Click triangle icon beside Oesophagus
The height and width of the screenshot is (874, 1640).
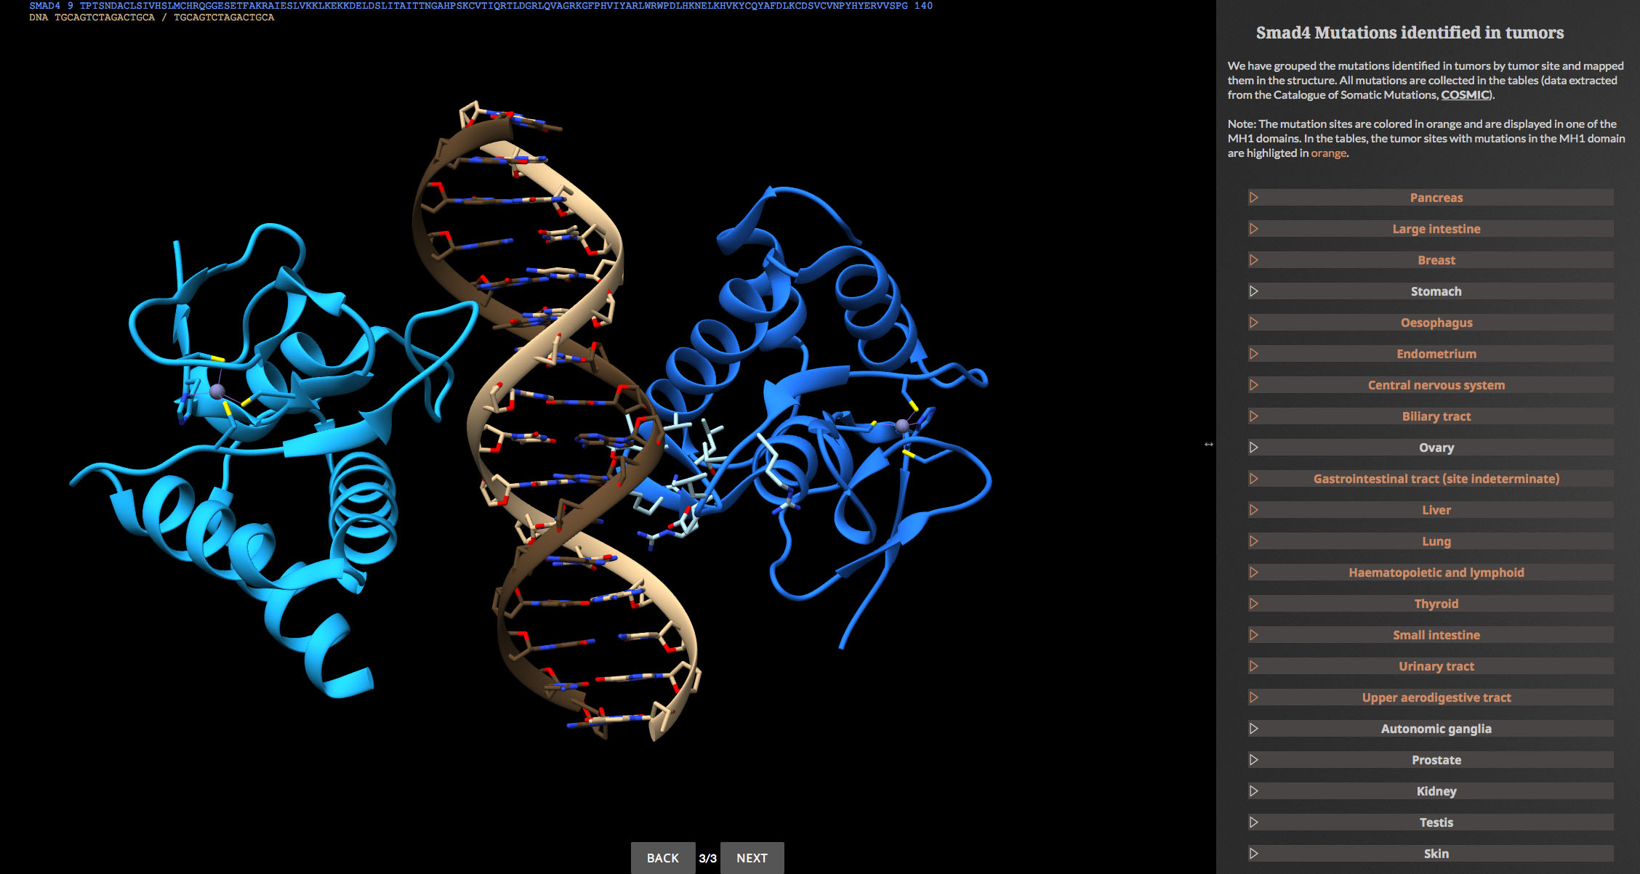[x=1253, y=323]
